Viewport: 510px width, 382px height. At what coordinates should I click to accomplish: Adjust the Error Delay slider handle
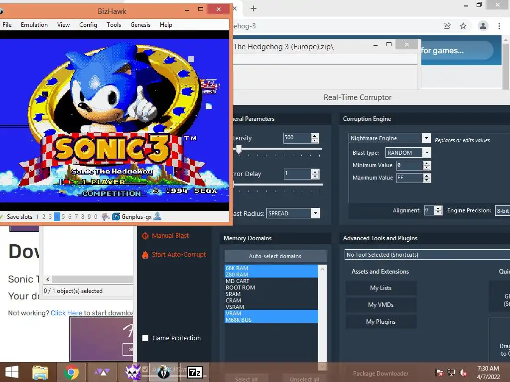[234, 185]
